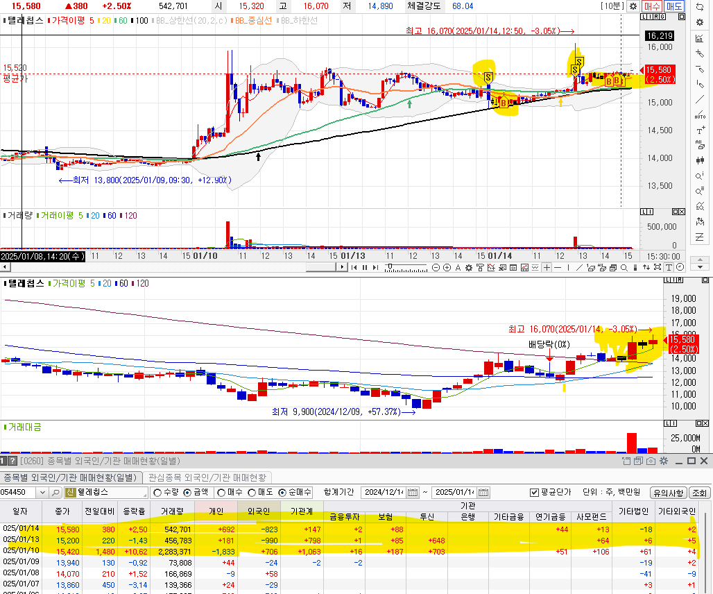Click the gear icon in the bottom chart toolbar
The height and width of the screenshot is (594, 713).
pyautogui.click(x=469, y=267)
